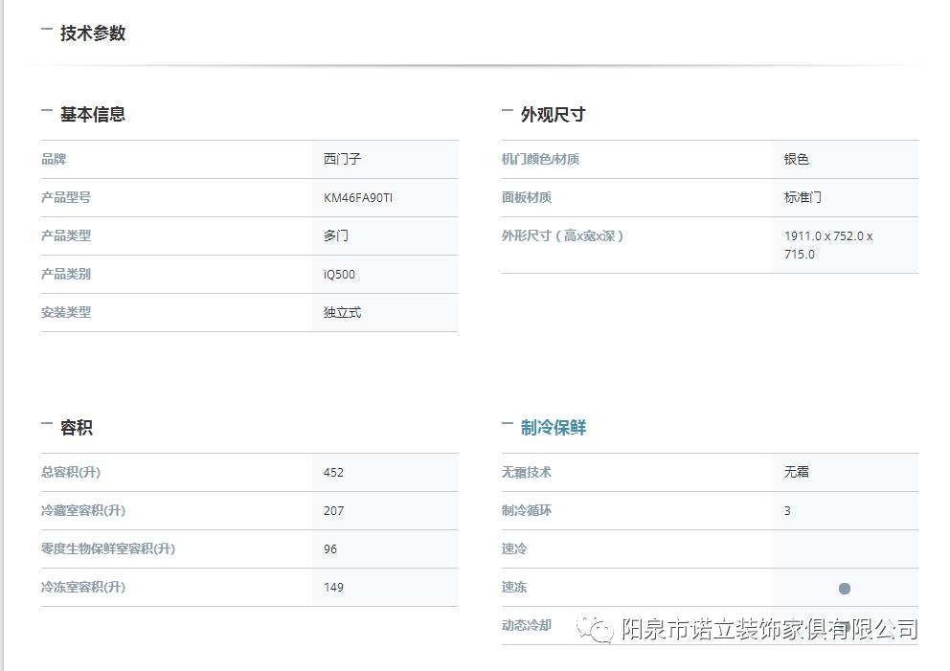Image resolution: width=950 pixels, height=671 pixels.
Task: Select the 冷藏室容积(升) label
Action: click(83, 510)
